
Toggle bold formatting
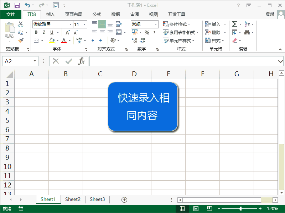pyautogui.click(x=36, y=32)
